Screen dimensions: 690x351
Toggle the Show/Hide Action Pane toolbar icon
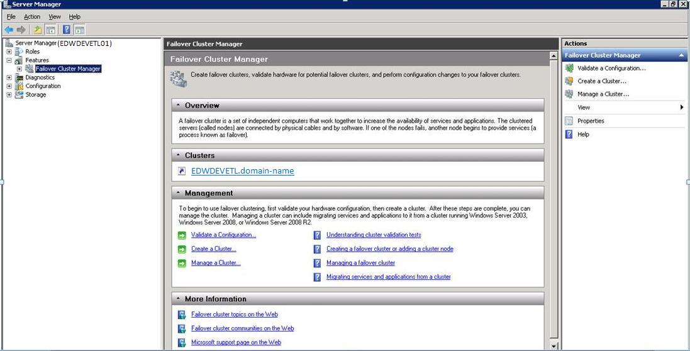(79, 30)
